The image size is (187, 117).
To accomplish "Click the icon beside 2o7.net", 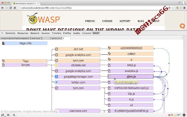I will (56, 49).
